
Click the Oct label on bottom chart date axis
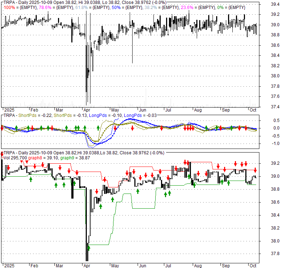coord(253,266)
